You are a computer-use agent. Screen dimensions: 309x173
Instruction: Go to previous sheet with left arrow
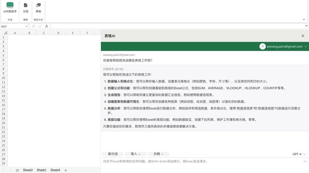3,170
